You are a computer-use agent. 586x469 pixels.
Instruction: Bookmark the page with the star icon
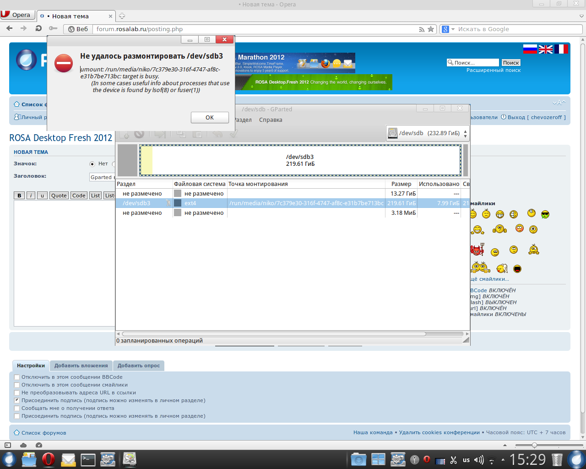click(x=431, y=29)
